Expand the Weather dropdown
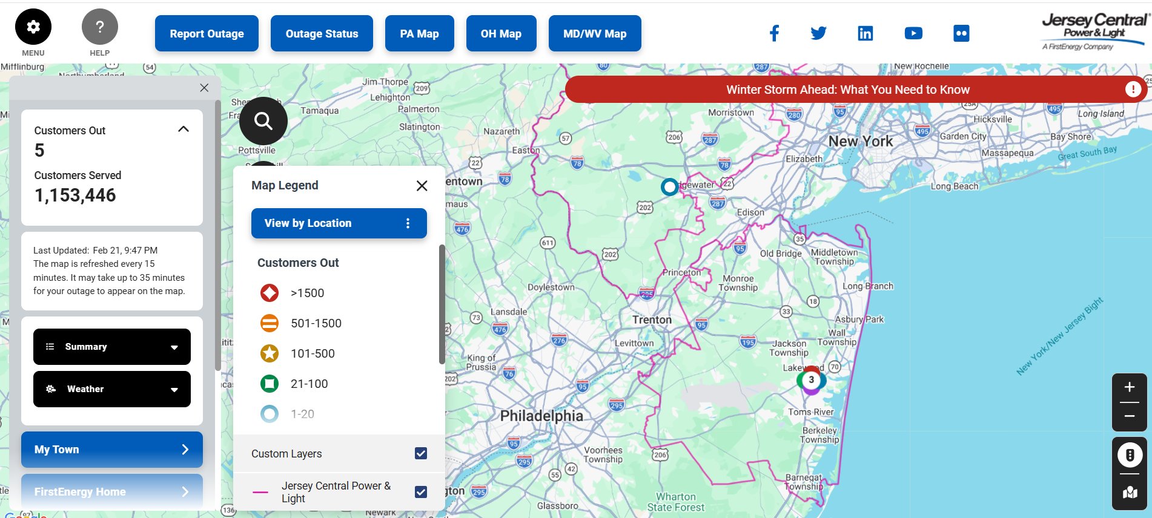Screen dimensions: 1152x518 pos(112,389)
